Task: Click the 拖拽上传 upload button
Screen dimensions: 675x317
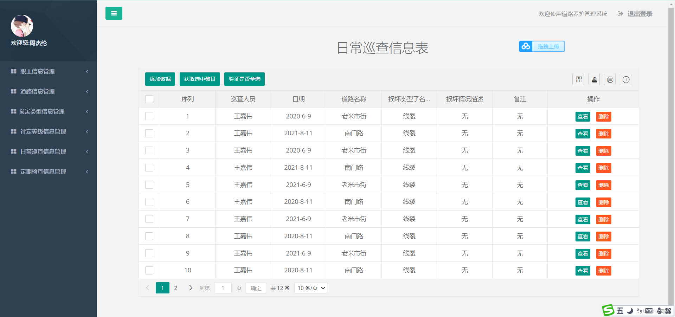Action: pyautogui.click(x=542, y=46)
